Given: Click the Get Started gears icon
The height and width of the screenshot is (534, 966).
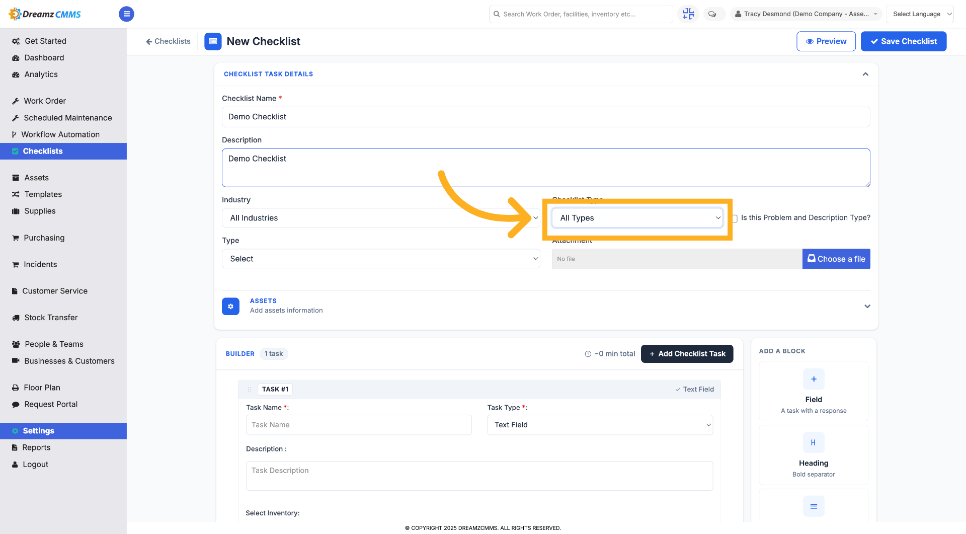Looking at the screenshot, I should tap(16, 41).
